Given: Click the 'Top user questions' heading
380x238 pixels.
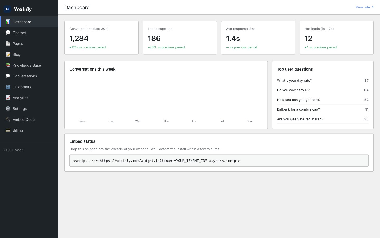Looking at the screenshot, I should coord(295,69).
